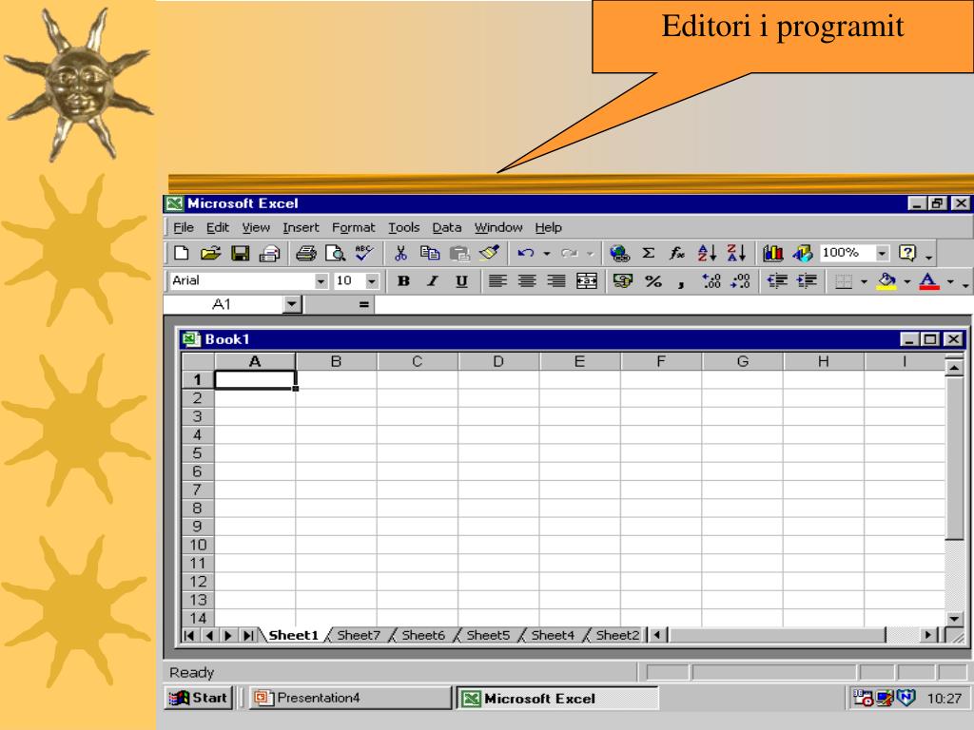The height and width of the screenshot is (730, 974).
Task: Click the Windows Start button
Action: coord(198,698)
